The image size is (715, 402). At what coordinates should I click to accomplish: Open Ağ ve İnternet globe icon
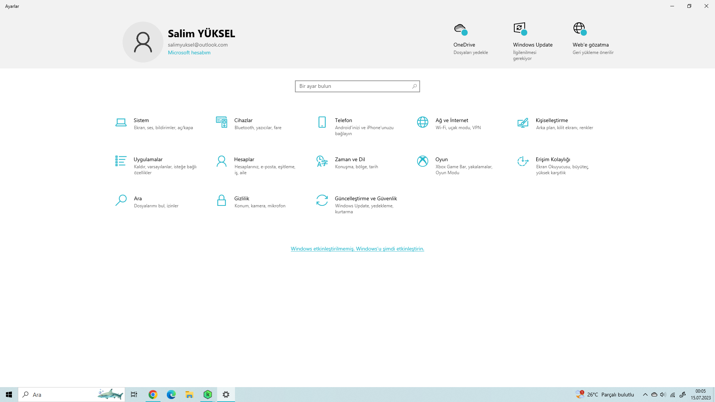tap(423, 122)
